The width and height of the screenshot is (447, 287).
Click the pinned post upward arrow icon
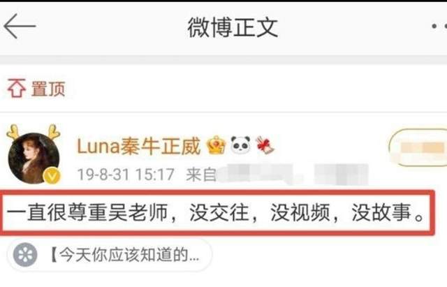click(17, 89)
